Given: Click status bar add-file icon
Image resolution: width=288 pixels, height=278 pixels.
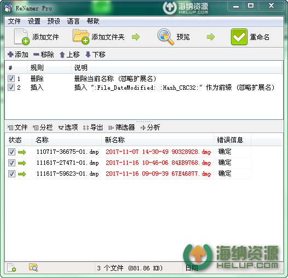Looking at the screenshot, I should point(11,268).
